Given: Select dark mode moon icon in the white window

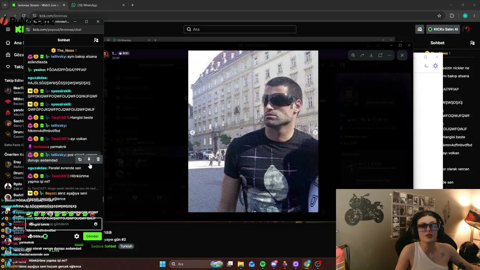Looking at the screenshot, I should (x=426, y=66).
